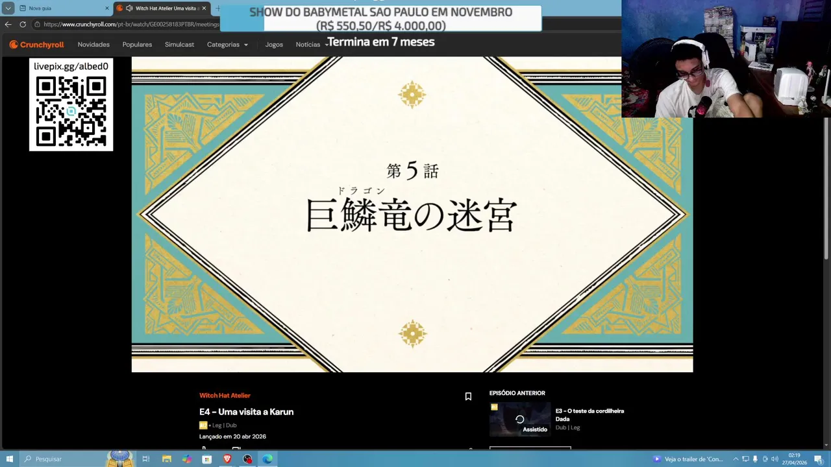Open the OBS taskbar icon

point(247,459)
